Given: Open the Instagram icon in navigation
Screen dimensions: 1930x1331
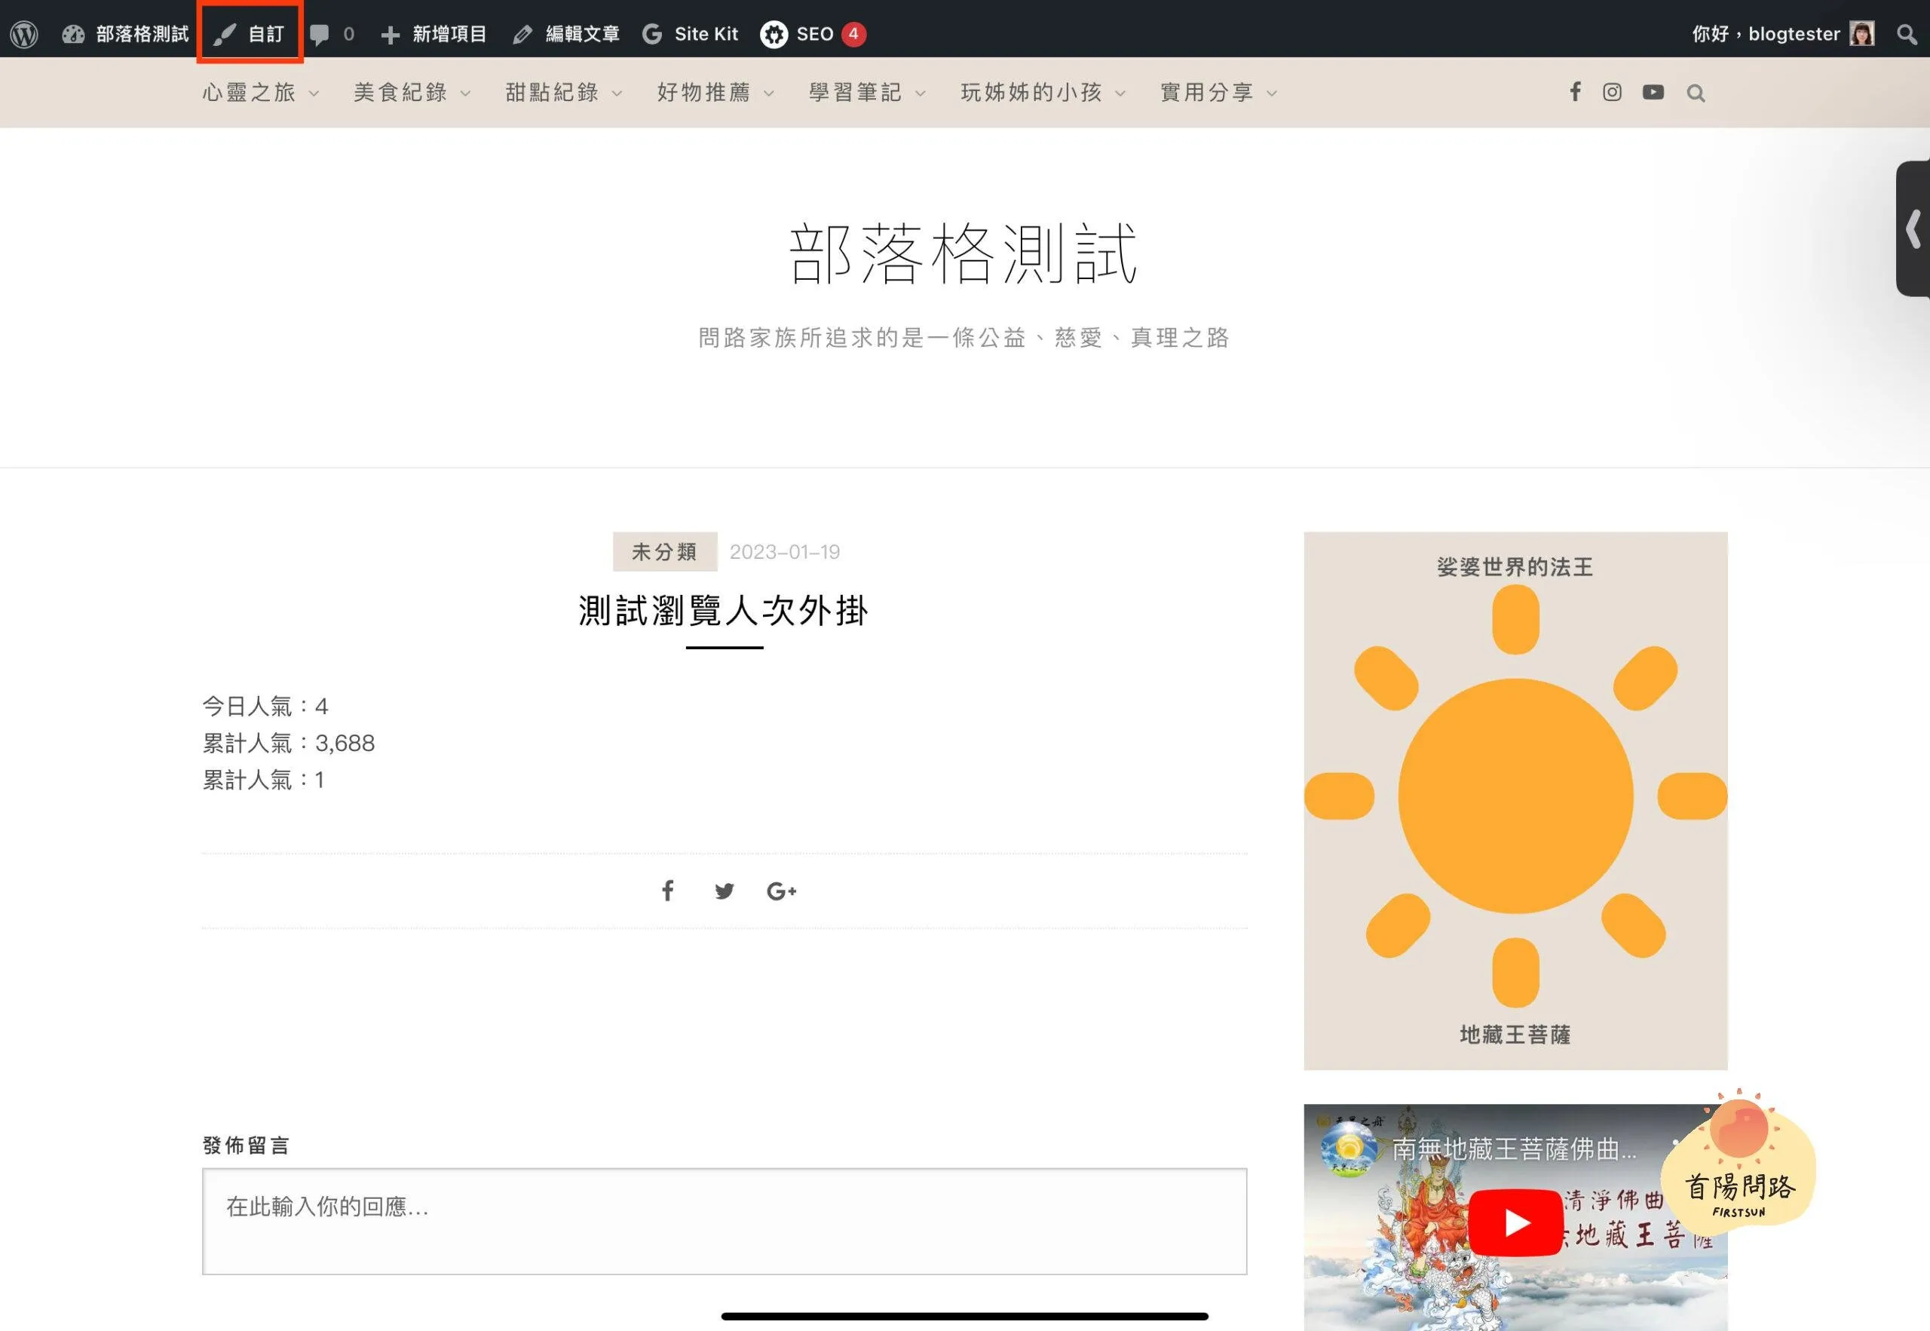Looking at the screenshot, I should [x=1613, y=92].
